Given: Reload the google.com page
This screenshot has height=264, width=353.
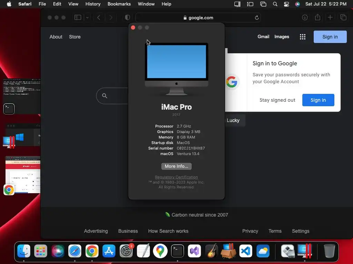Looking at the screenshot, I should pos(256,18).
